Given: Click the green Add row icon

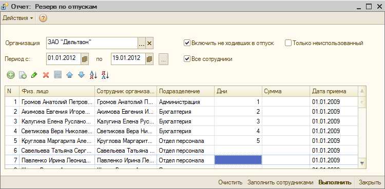Looking at the screenshot, I should 11,75.
